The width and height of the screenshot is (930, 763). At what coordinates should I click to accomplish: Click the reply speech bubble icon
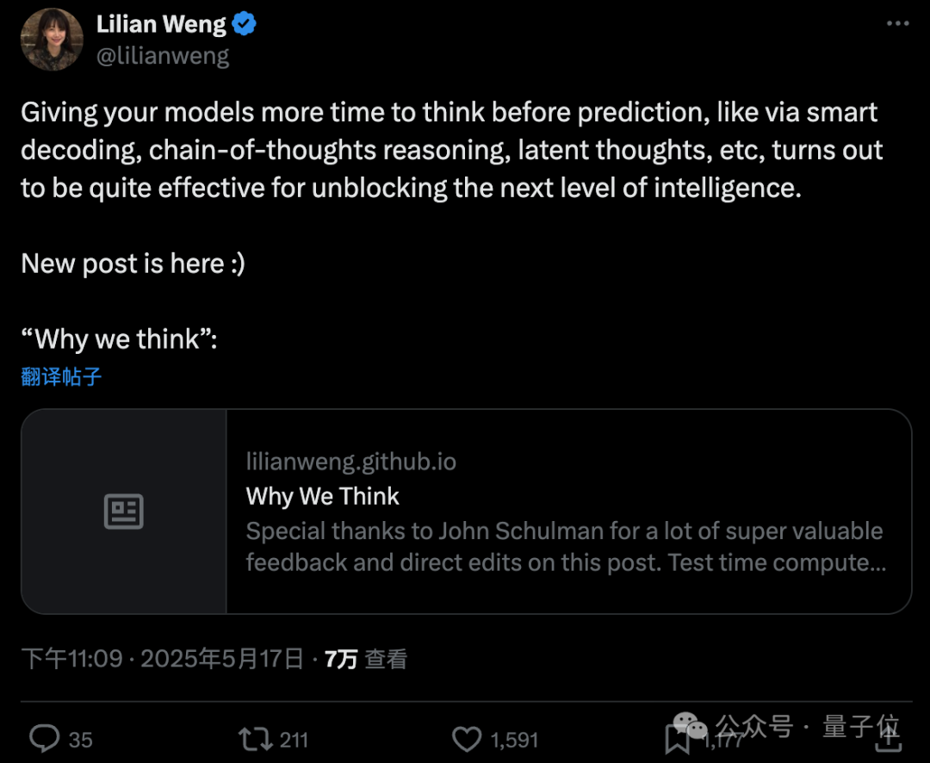pyautogui.click(x=45, y=739)
